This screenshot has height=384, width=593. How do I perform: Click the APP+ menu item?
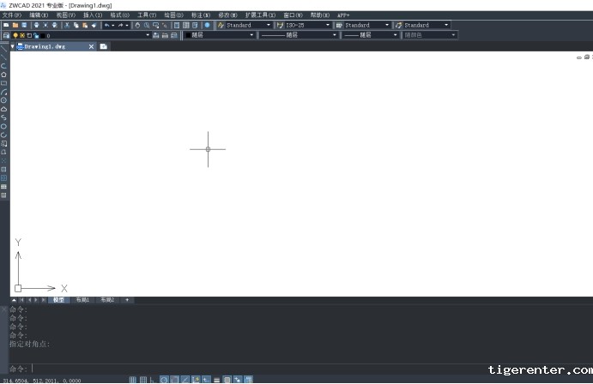click(343, 15)
